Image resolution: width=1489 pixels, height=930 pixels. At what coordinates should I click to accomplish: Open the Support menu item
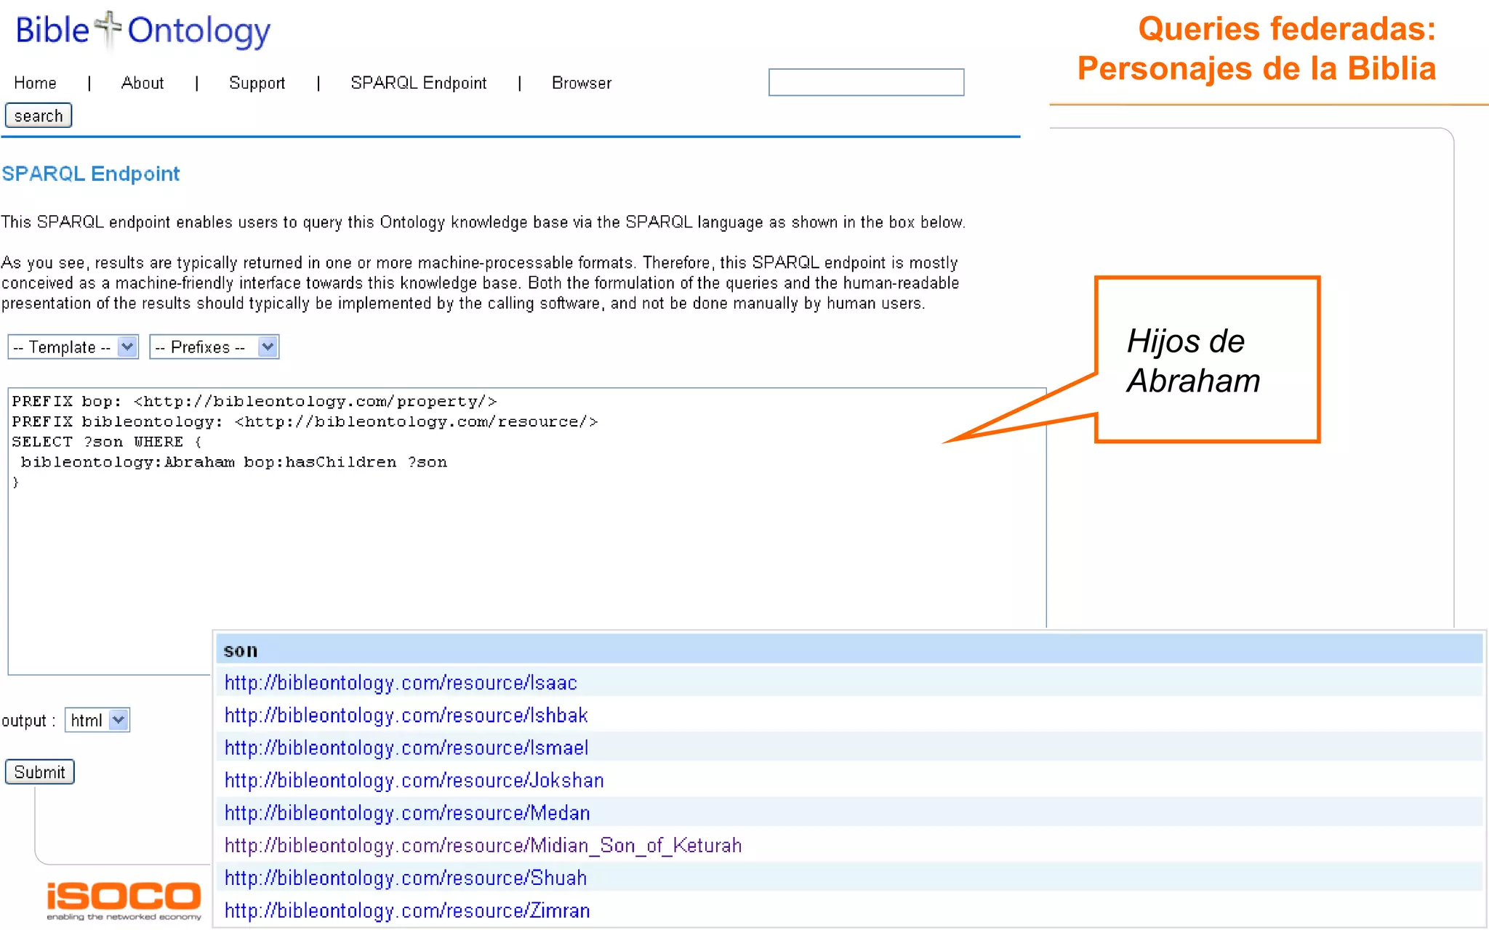point(257,83)
